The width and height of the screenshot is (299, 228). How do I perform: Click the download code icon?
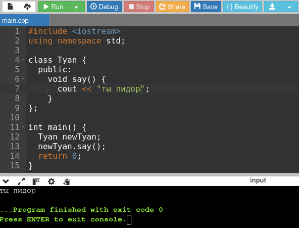(x=272, y=7)
